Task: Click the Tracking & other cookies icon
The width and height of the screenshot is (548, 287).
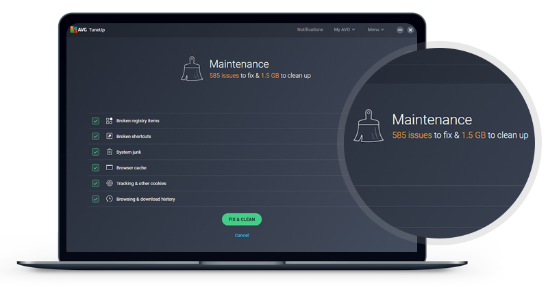Action: coord(109,183)
